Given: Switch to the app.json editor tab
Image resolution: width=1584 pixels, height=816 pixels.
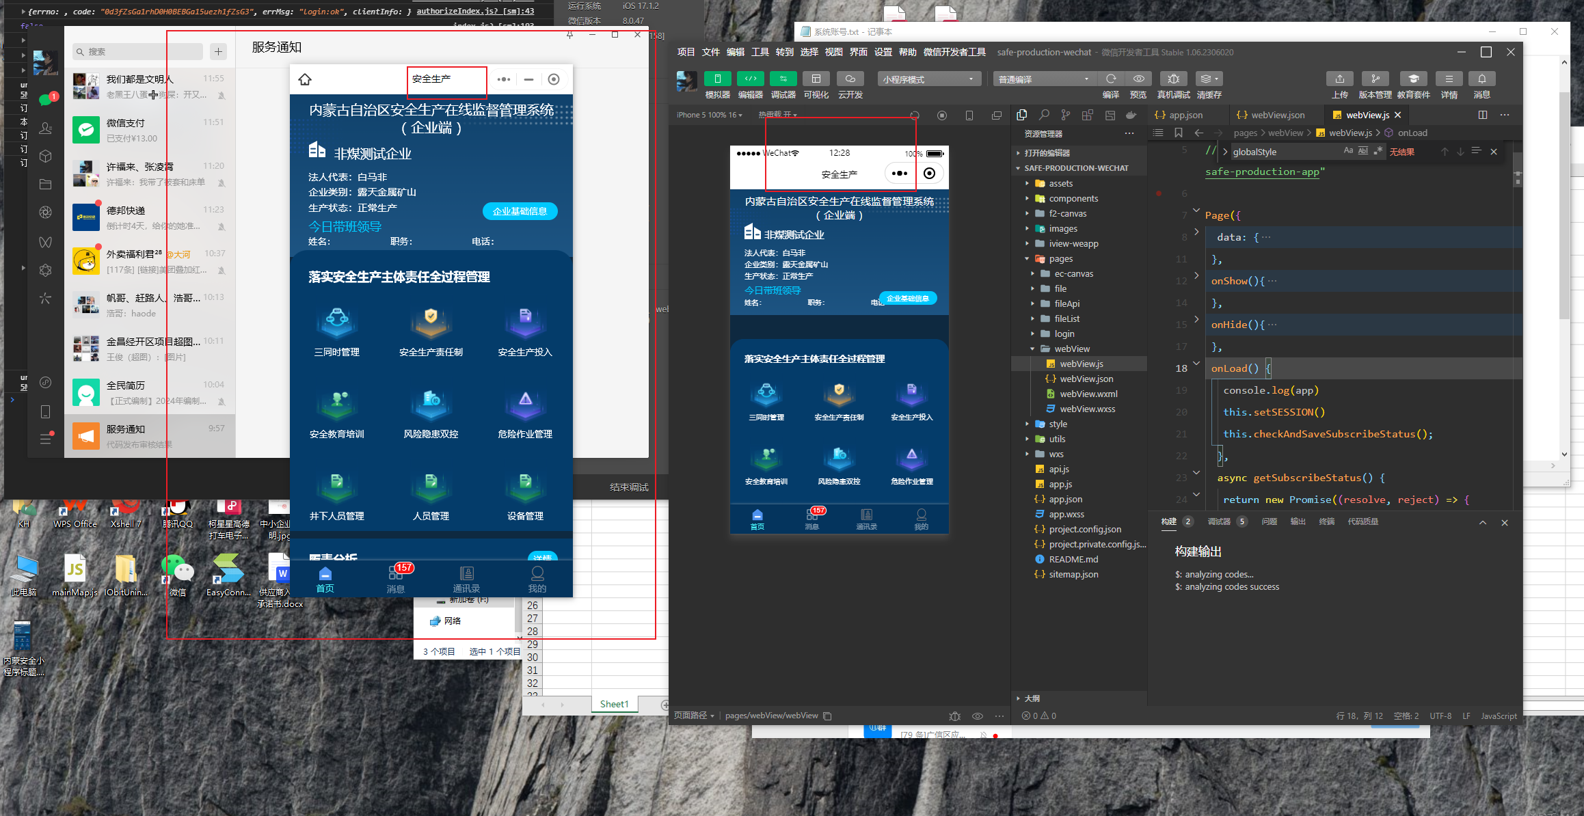Looking at the screenshot, I should point(1185,115).
